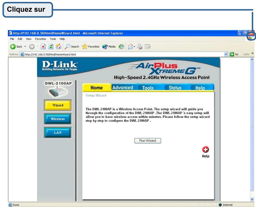Select the Wireless sidebar button

tap(58, 119)
